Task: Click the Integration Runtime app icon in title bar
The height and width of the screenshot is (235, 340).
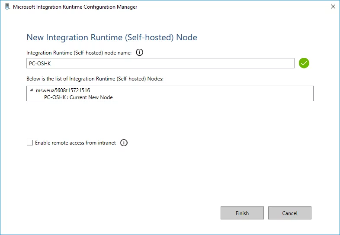Action: (x=7, y=7)
